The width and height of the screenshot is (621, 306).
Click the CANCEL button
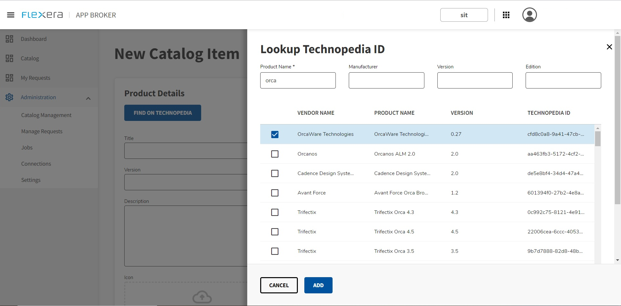pyautogui.click(x=279, y=285)
